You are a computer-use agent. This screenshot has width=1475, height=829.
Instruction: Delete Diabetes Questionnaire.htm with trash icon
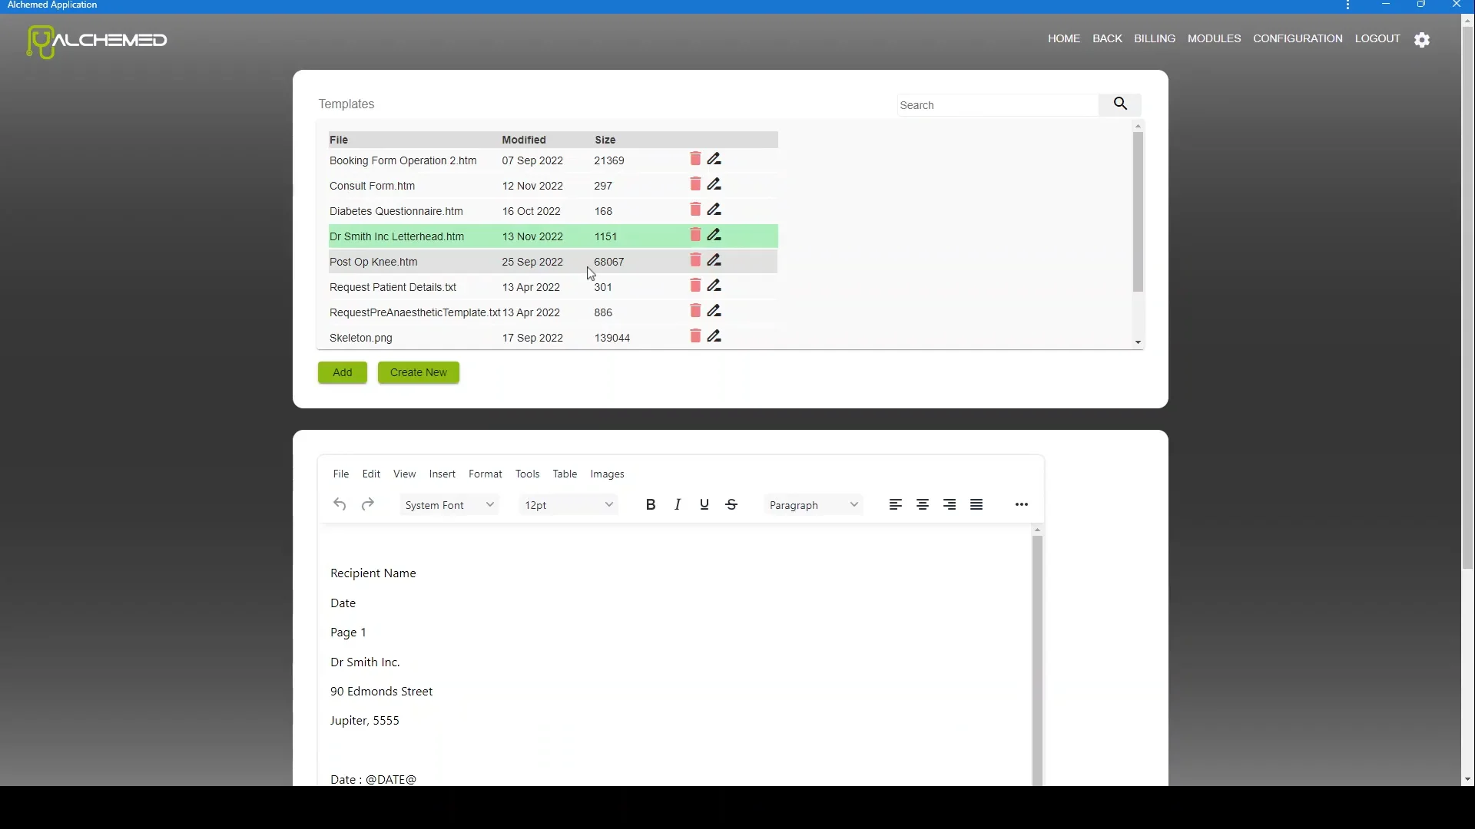695,210
